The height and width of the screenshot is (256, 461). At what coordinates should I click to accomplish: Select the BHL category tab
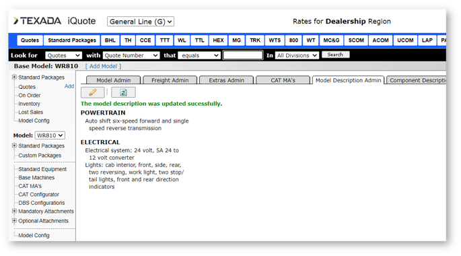(x=110, y=40)
